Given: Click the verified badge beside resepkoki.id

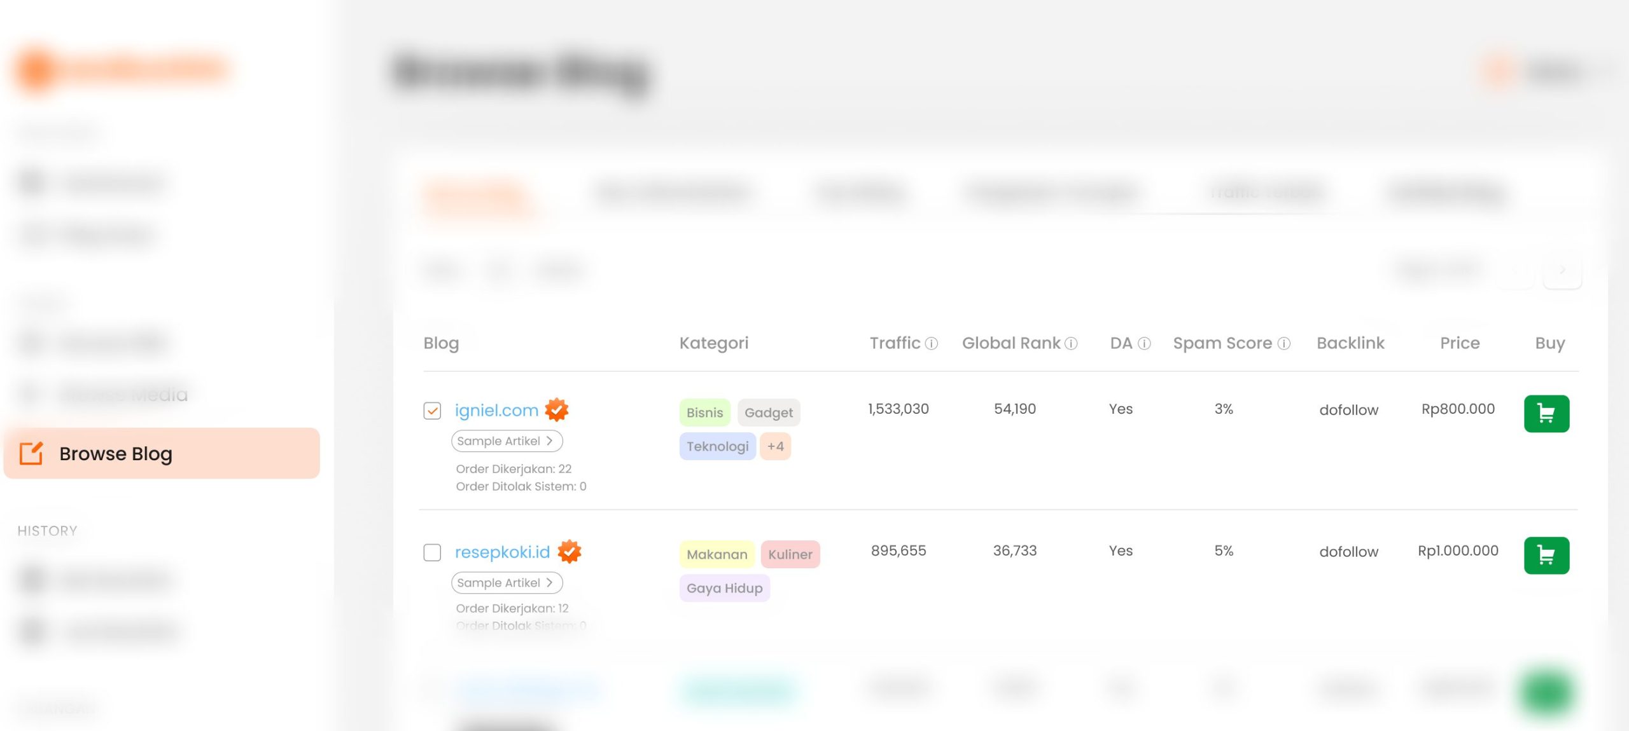Looking at the screenshot, I should click(571, 551).
